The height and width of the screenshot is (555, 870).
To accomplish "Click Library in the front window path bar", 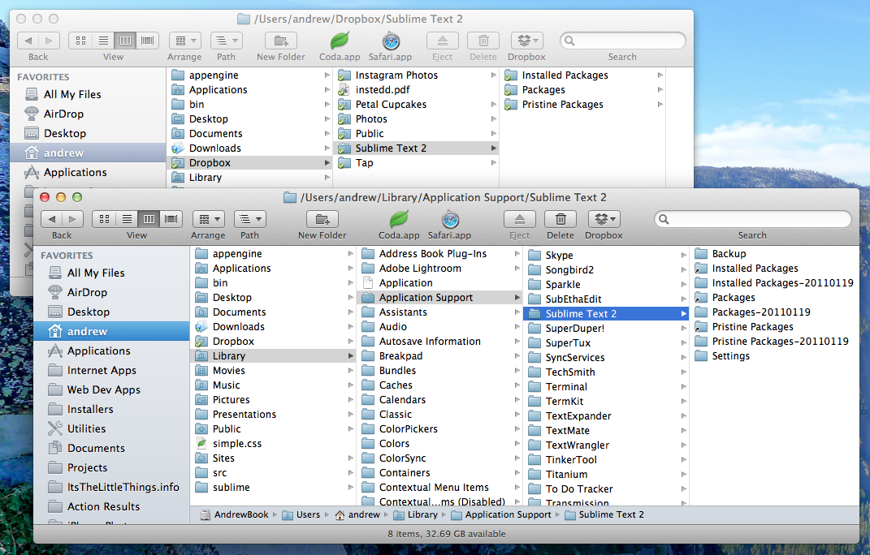I will point(416,515).
